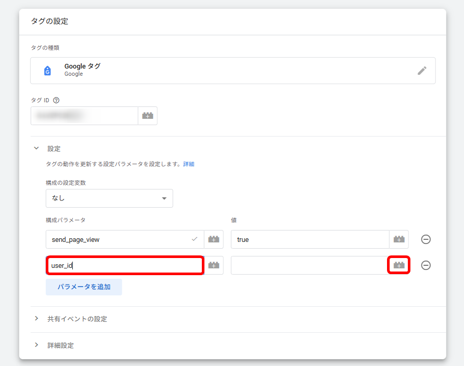
Task: Click パラメータを追加 button
Action: click(84, 287)
